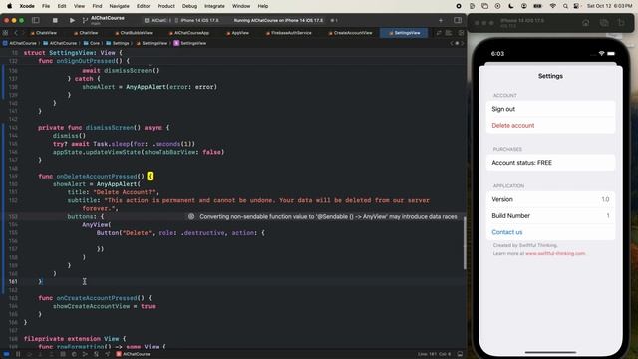Viewport: 638px width, 359px height.
Task: Stop the running app in Xcode toolbar
Action: coord(55,20)
